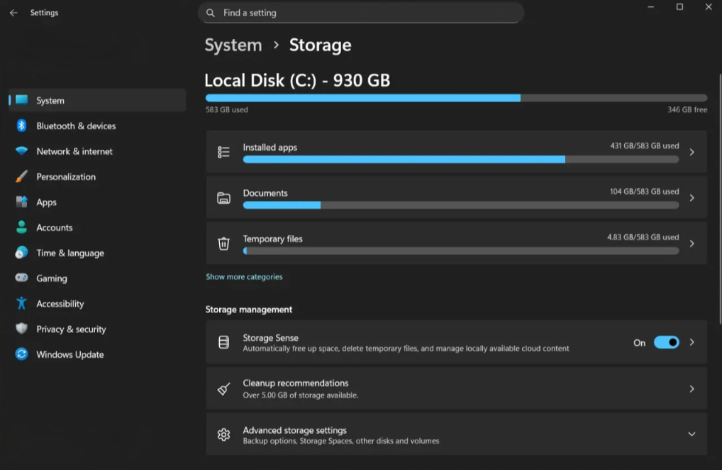Viewport: 722px width, 470px height.
Task: Click the Documents folder icon
Action: (x=224, y=197)
